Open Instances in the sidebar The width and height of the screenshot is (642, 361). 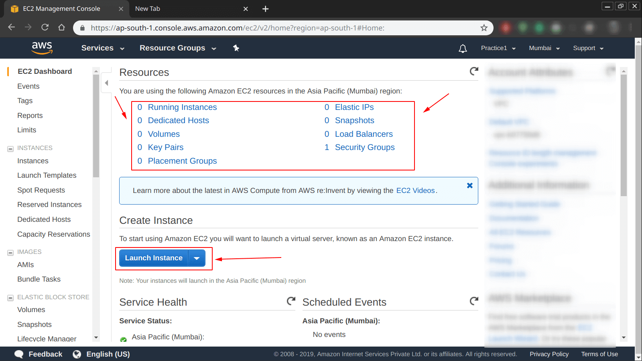[x=33, y=161]
